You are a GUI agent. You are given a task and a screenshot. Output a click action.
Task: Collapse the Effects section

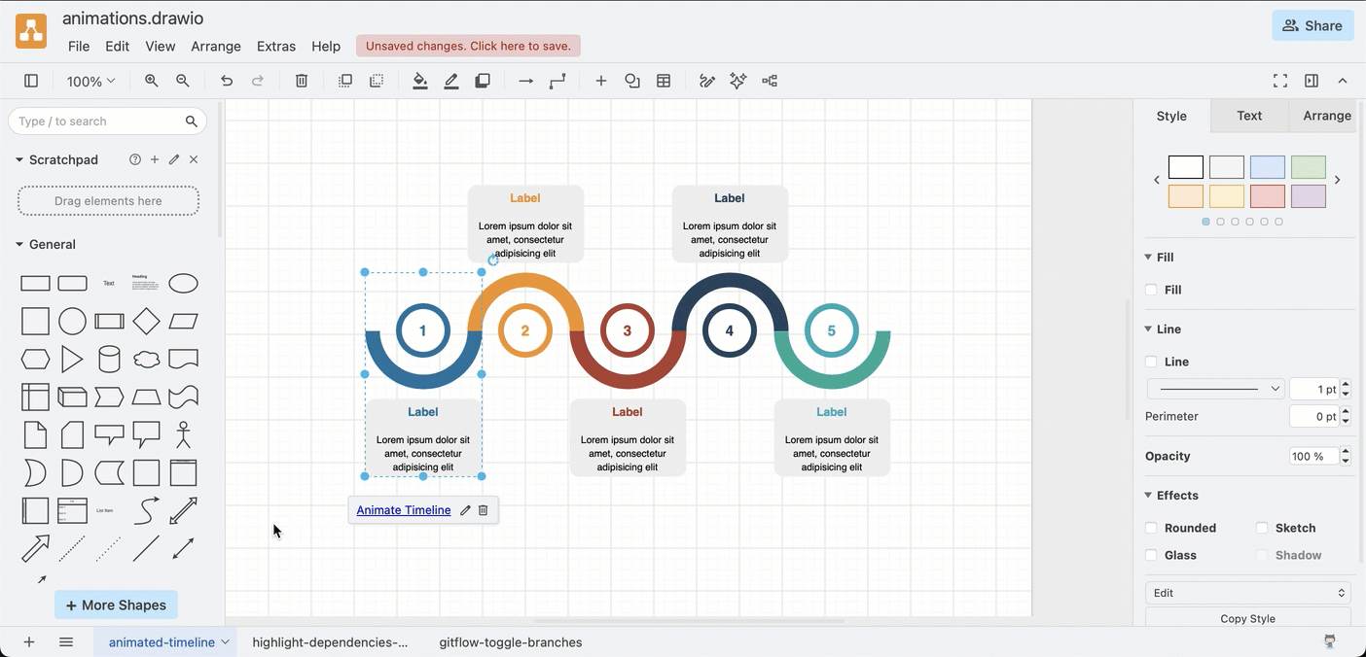click(x=1148, y=496)
